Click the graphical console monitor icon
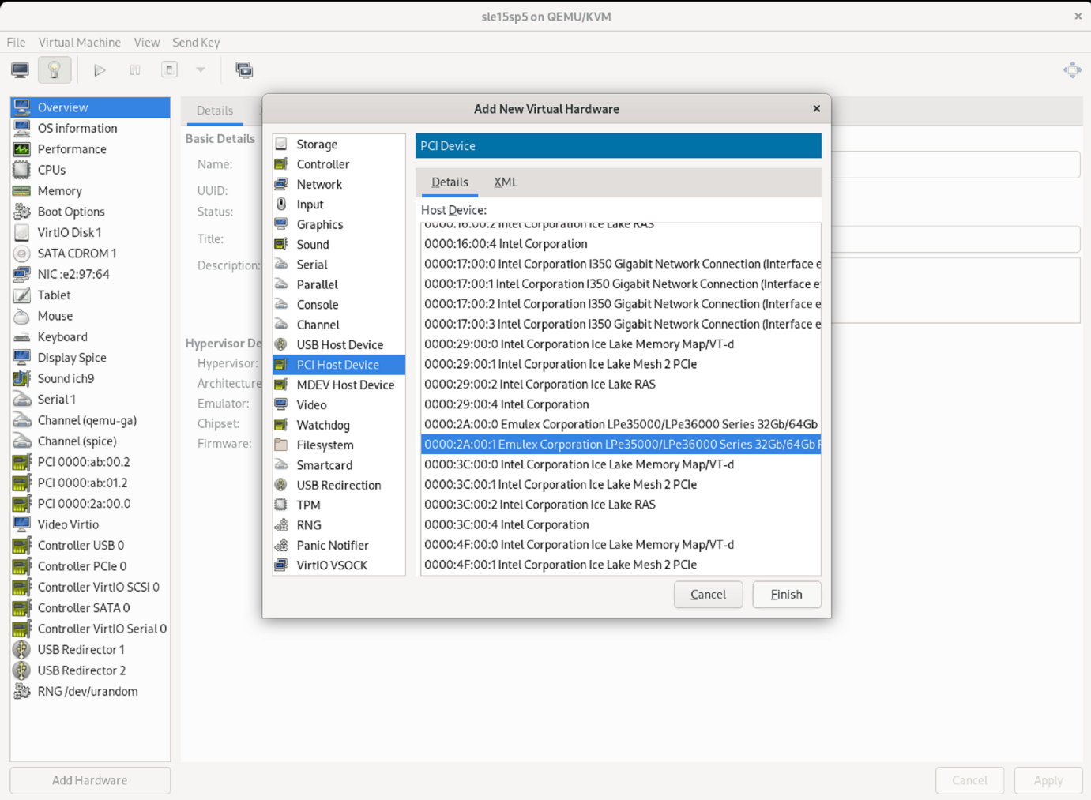Image resolution: width=1091 pixels, height=800 pixels. 21,70
